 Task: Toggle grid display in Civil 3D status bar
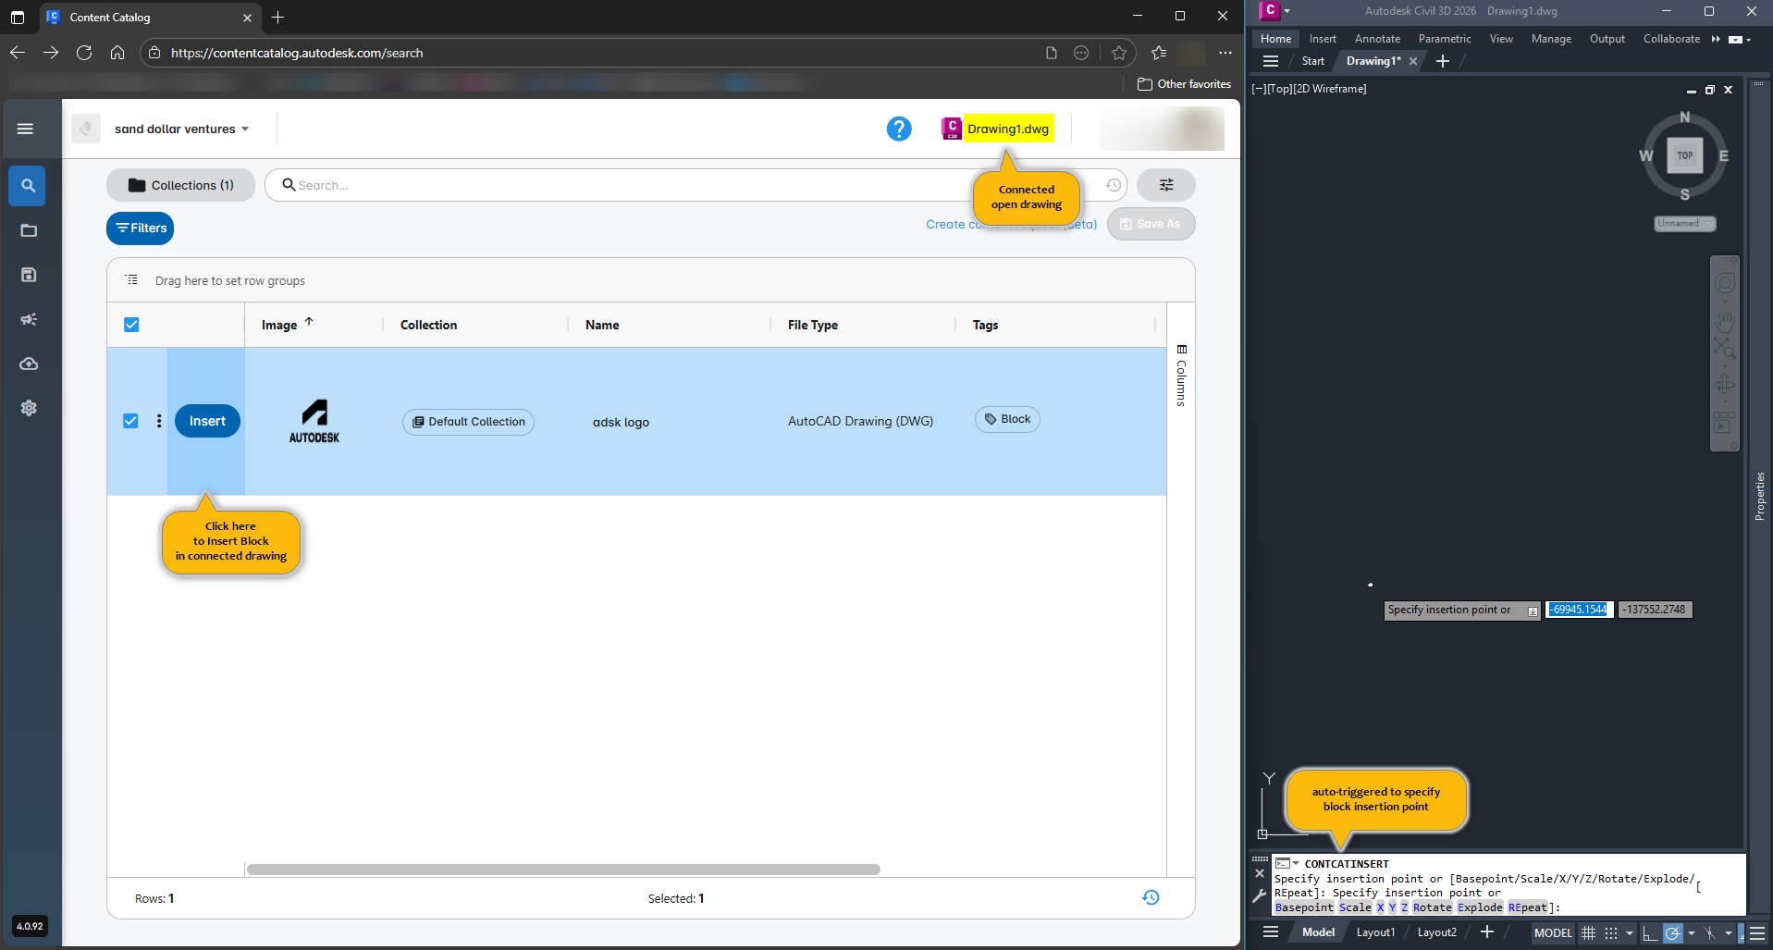pos(1588,933)
